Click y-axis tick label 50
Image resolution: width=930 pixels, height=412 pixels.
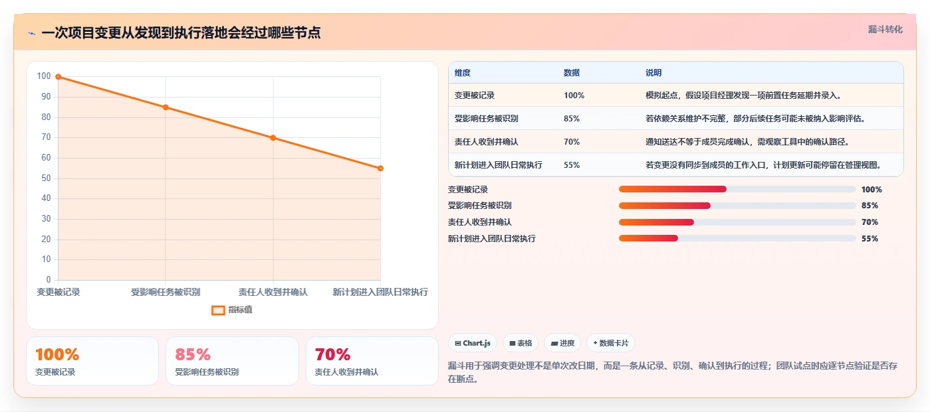(x=46, y=178)
